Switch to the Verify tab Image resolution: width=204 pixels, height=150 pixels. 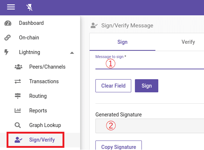[x=188, y=42]
